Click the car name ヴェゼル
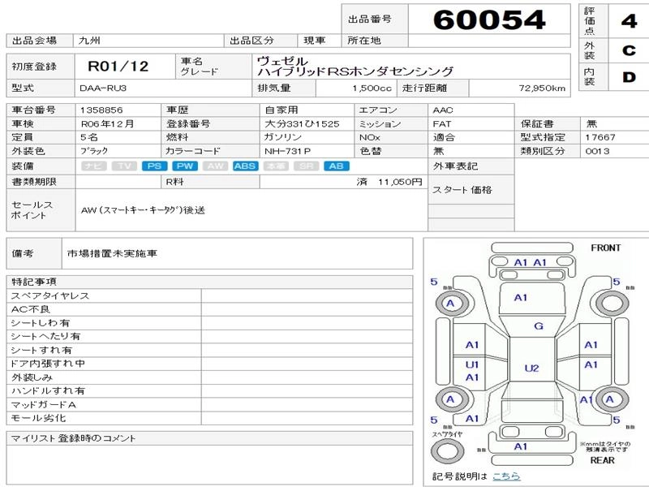Screen dimensions: 649x487 point(282,61)
